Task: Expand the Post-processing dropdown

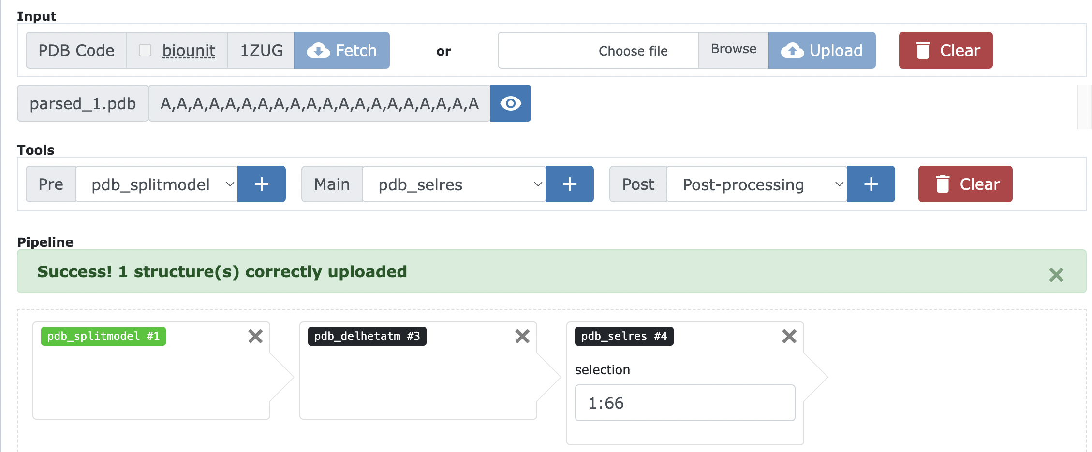Action: coord(757,184)
